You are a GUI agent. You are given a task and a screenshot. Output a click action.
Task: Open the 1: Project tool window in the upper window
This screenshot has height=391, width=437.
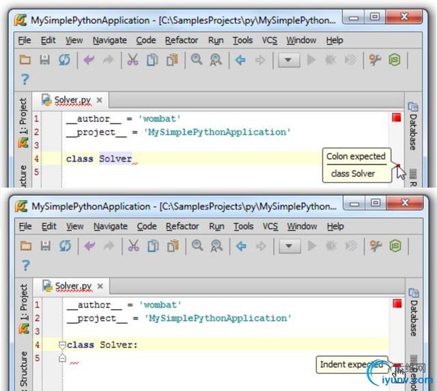(23, 121)
